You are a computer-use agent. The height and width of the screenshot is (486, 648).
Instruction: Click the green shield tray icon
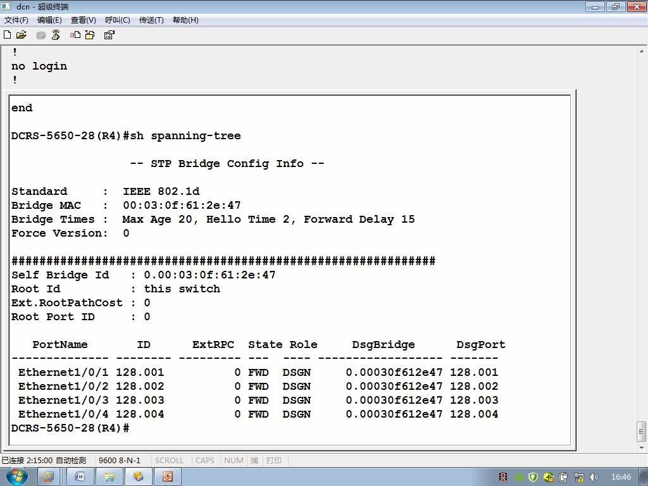click(x=533, y=477)
